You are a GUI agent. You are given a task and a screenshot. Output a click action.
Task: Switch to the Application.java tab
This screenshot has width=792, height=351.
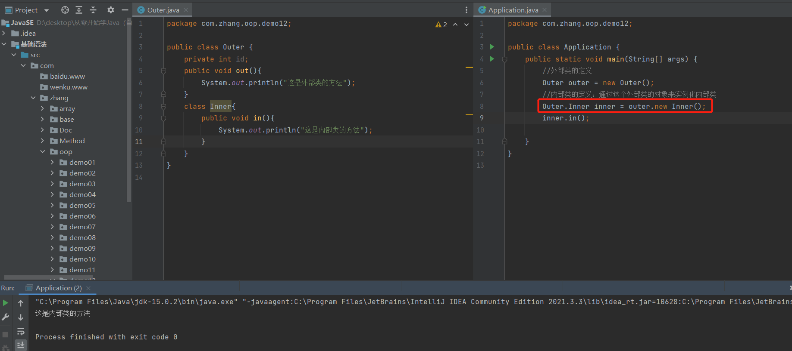[x=513, y=10]
